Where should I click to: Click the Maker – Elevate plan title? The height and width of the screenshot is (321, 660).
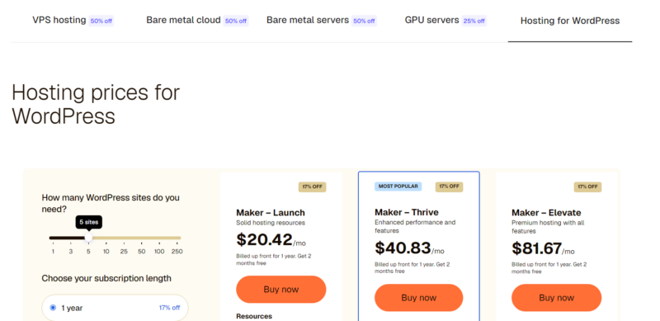tap(546, 213)
